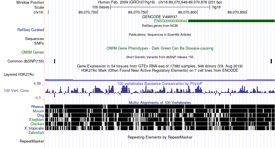Click the ENSG00000300644 gene name
The width and height of the screenshot is (275, 148).
click(170, 21)
